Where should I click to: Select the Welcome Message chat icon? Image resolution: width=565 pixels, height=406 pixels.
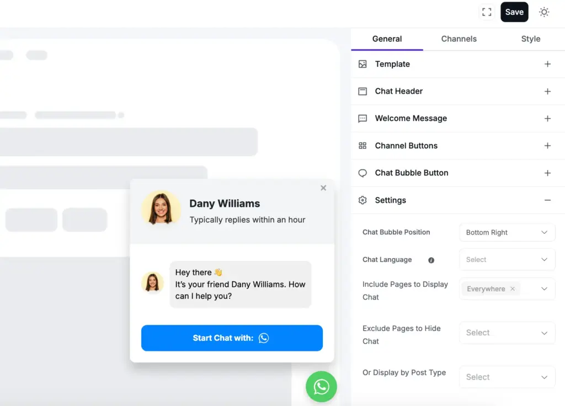coord(363,119)
